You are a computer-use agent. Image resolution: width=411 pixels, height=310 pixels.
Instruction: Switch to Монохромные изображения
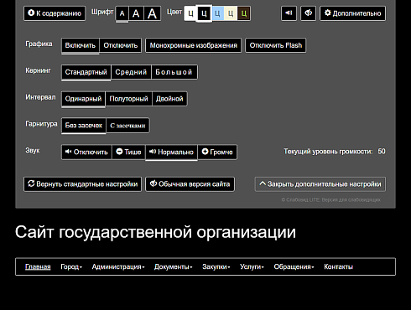193,45
